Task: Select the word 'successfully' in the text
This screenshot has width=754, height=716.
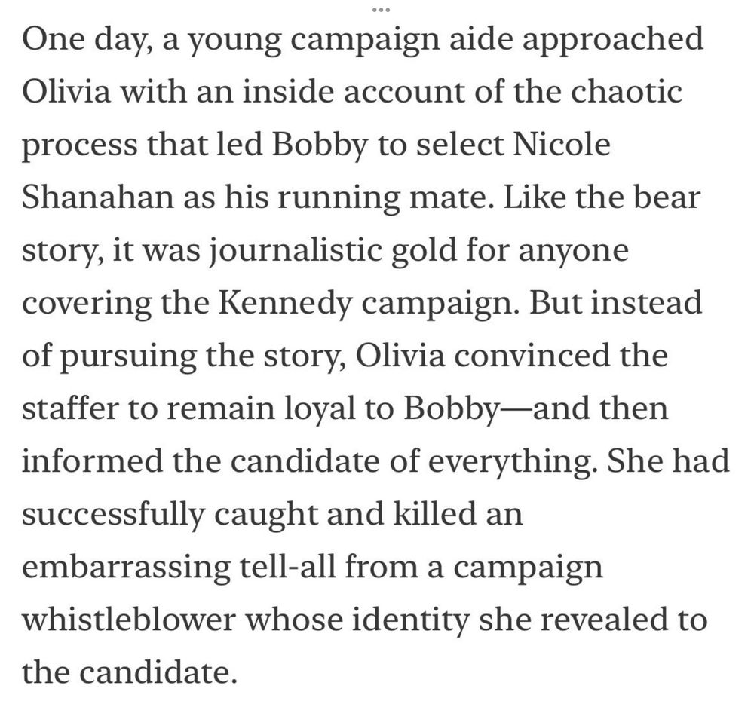Action: click(113, 516)
